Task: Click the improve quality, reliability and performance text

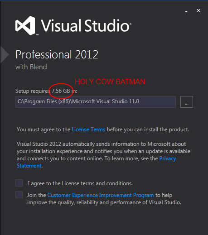Action: coord(104,202)
